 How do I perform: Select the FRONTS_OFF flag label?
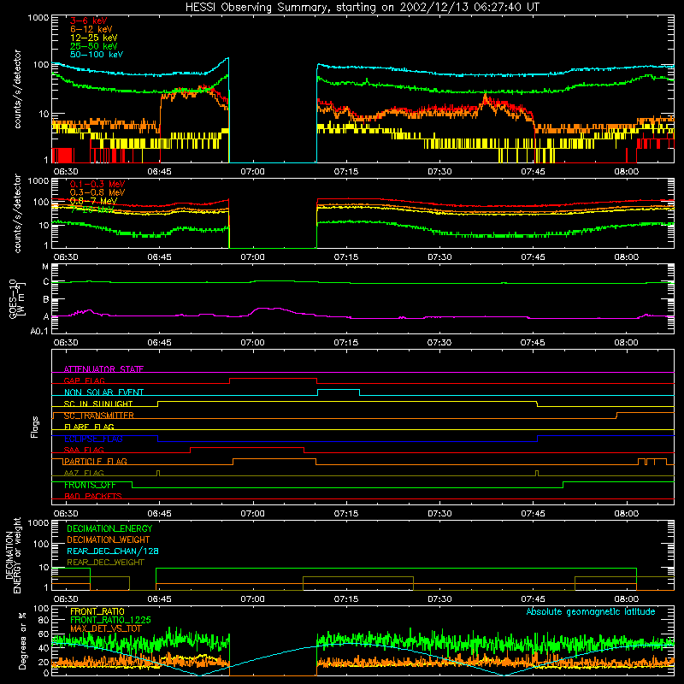pyautogui.click(x=90, y=485)
